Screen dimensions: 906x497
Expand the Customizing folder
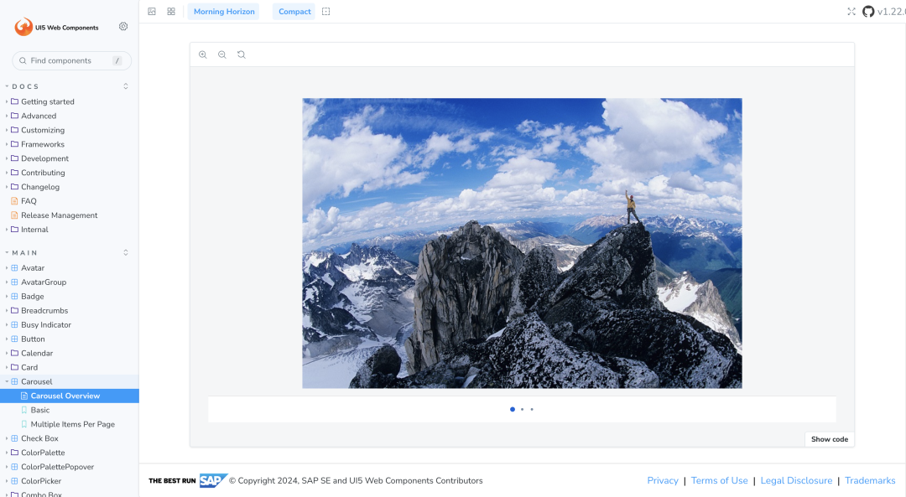[x=43, y=131]
